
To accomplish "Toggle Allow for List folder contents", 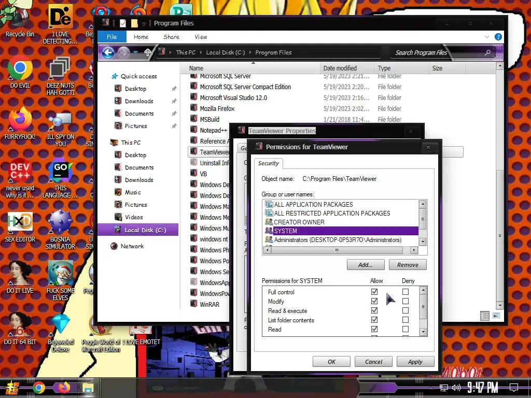I will coord(374,320).
